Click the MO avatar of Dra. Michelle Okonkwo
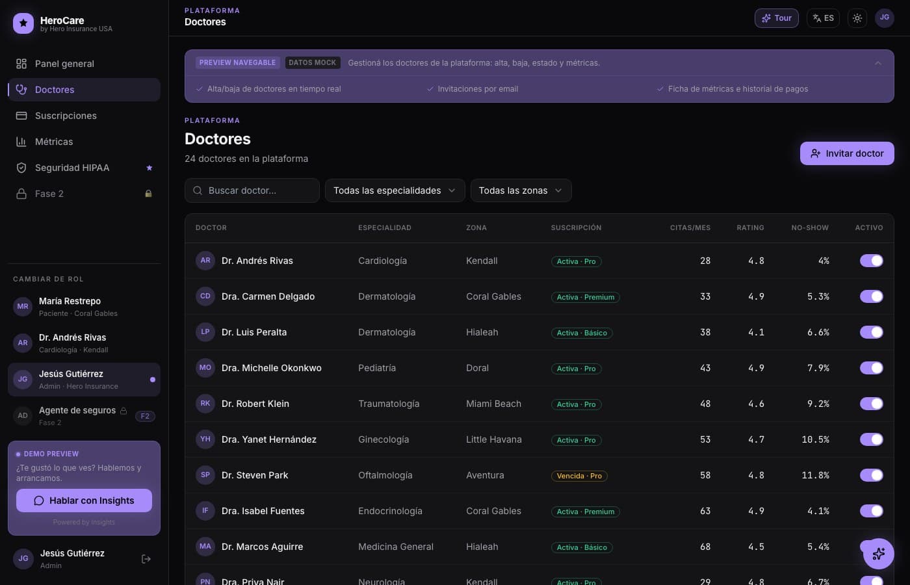Screen dimensions: 910x585 point(205,368)
